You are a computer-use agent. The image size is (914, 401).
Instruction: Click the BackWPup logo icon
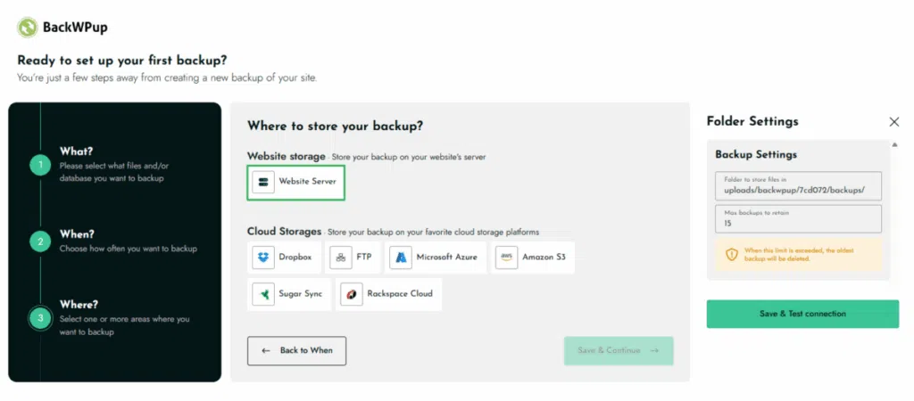[28, 28]
